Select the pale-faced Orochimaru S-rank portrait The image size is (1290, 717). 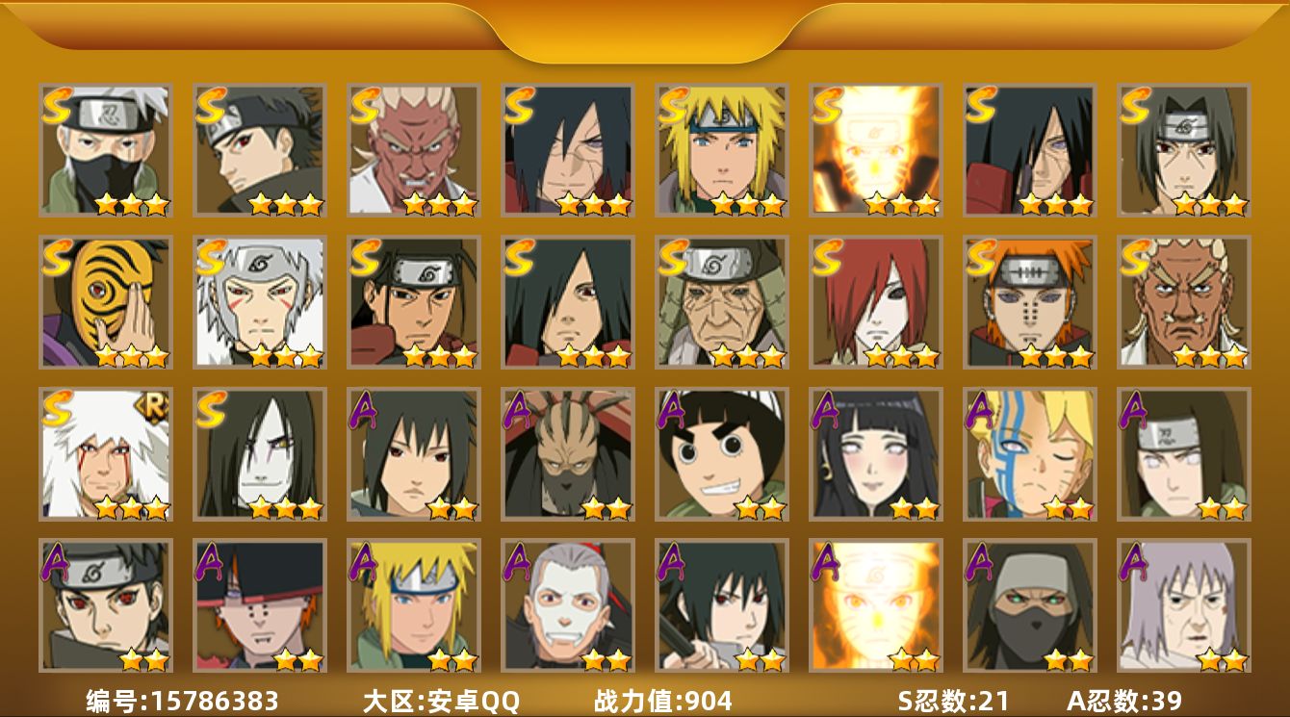[x=260, y=453]
